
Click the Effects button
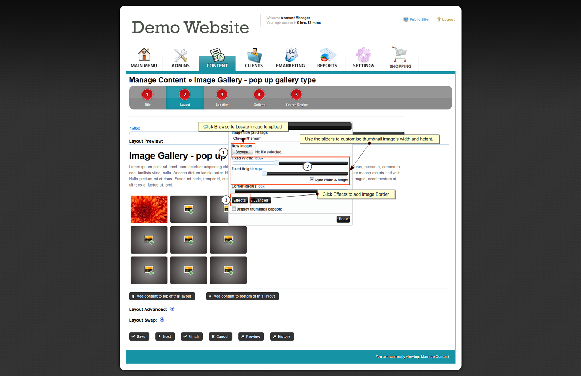tap(239, 201)
